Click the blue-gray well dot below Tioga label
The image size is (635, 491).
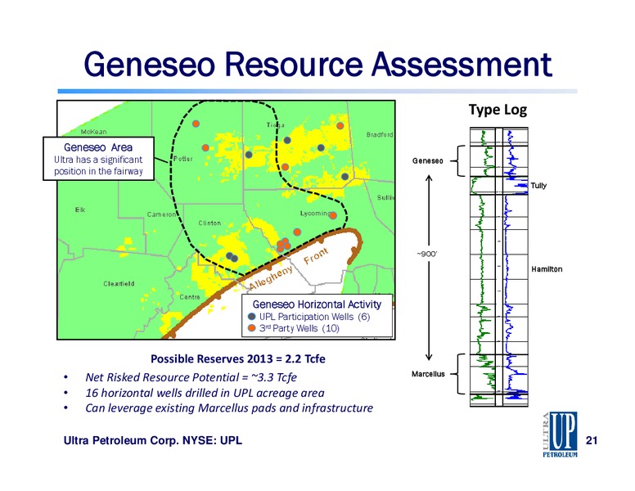tap(287, 140)
